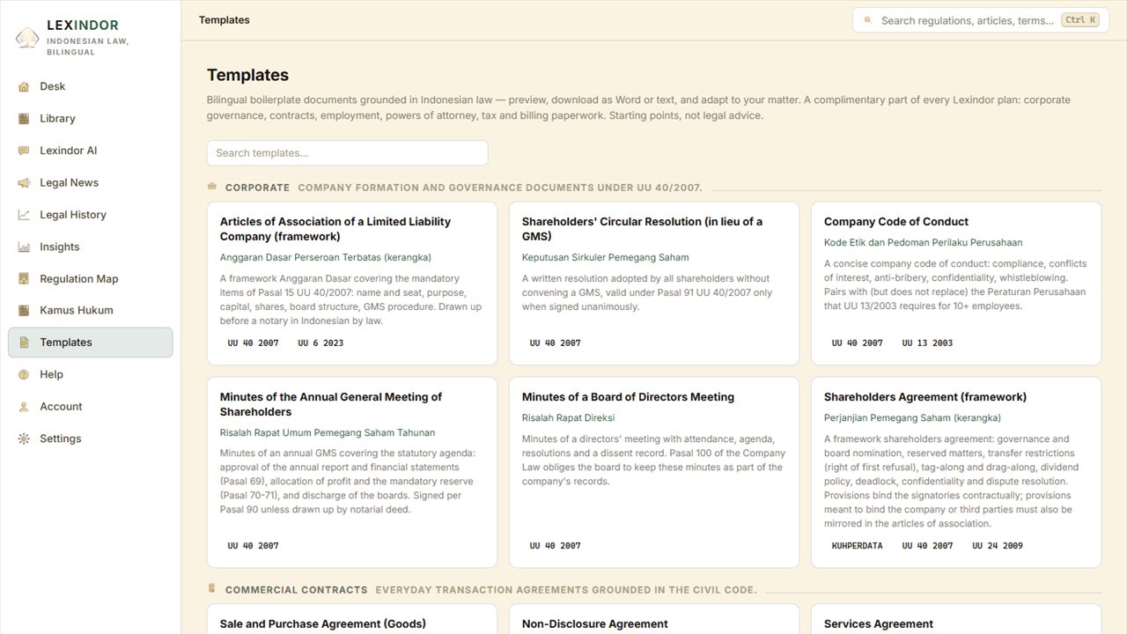This screenshot has height=634, width=1127.
Task: Open the Library menu item
Action: tap(90, 118)
